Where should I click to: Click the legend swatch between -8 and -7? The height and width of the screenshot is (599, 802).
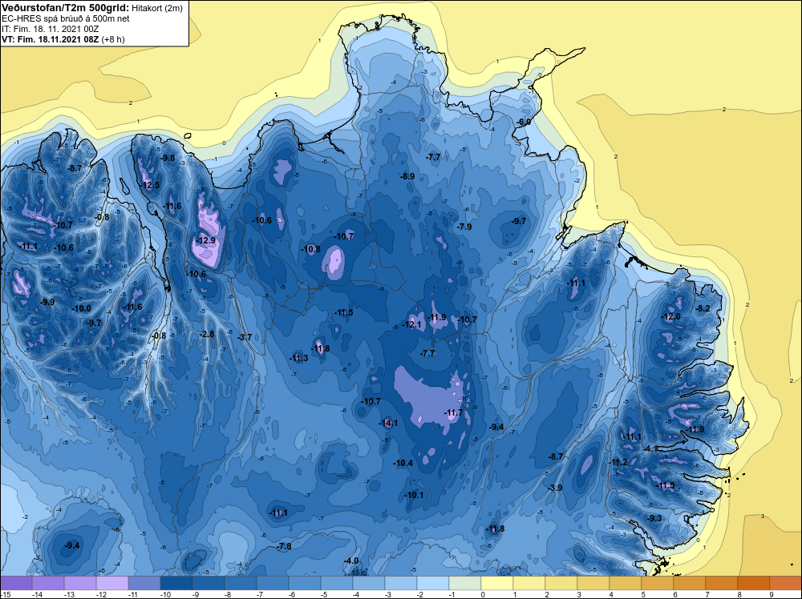tap(241, 583)
